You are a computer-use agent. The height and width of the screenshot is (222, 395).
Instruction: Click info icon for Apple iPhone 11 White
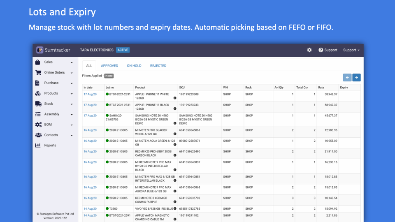coord(175,98)
